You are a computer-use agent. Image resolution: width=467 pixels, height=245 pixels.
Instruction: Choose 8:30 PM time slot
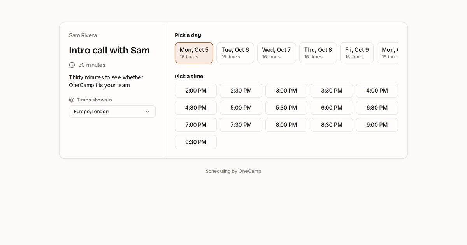(x=332, y=125)
